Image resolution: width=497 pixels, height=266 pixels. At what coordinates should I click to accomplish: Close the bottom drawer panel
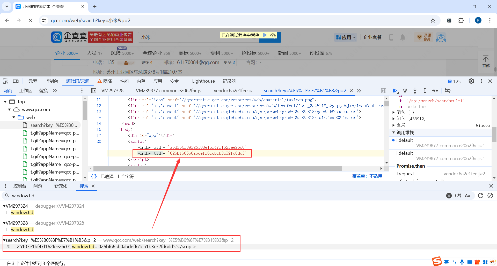click(491, 186)
